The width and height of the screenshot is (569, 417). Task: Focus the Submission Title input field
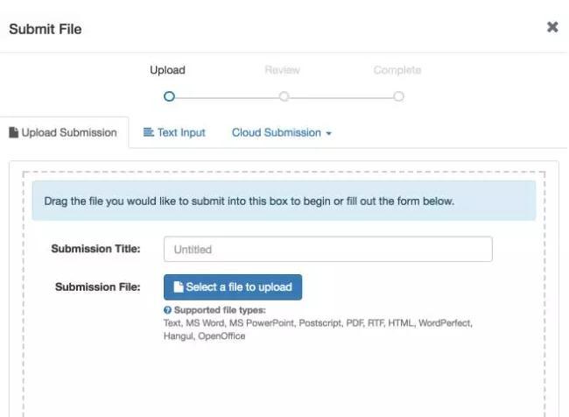[x=328, y=249]
